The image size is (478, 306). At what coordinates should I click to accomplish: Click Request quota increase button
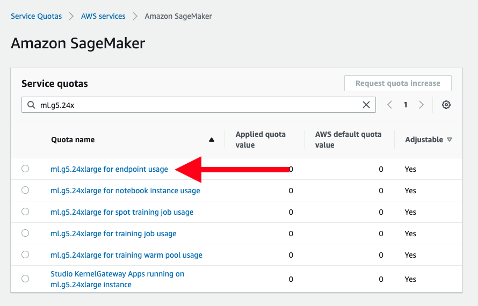click(397, 83)
